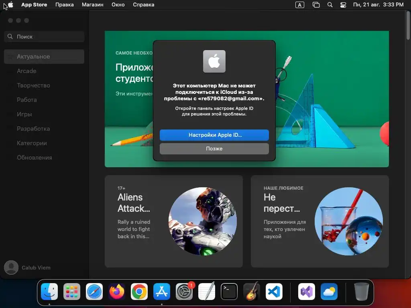Select Игры in the sidebar

pos(44,114)
